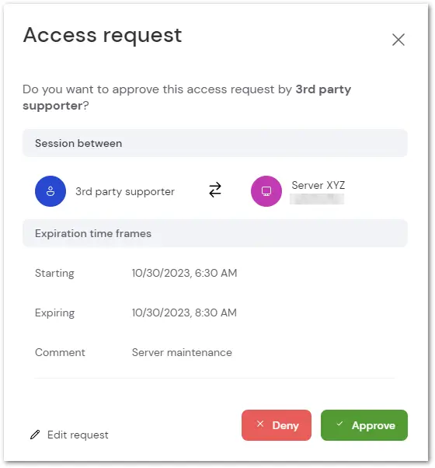
Task: Deny the access request
Action: pos(277,425)
